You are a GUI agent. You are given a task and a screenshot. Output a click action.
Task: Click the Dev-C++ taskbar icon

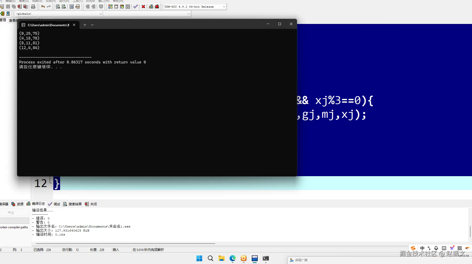coord(255,258)
